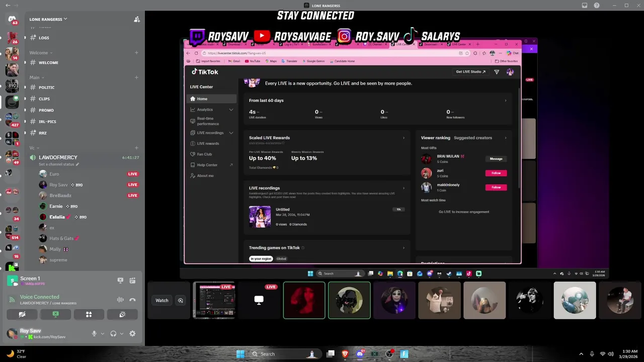This screenshot has width=644, height=362.
Task: Select LIVE monitor icon participant tile
Action: (259, 300)
